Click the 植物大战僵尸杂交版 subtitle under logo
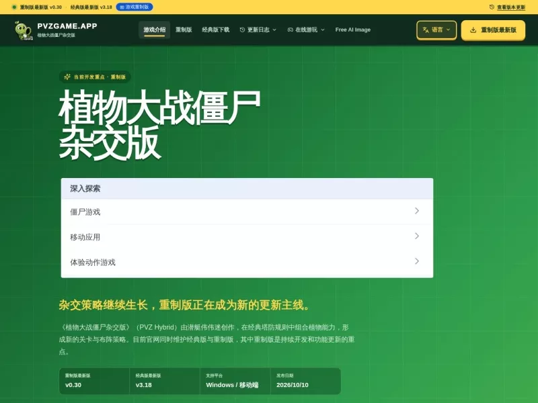Image resolution: width=538 pixels, height=403 pixels. [56, 35]
